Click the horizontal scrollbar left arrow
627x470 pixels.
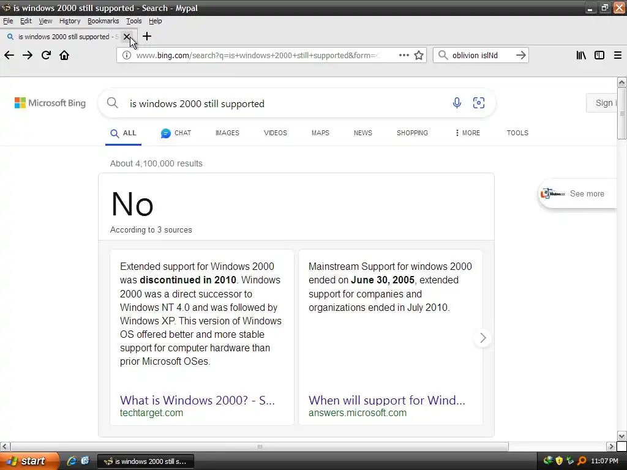(5, 446)
